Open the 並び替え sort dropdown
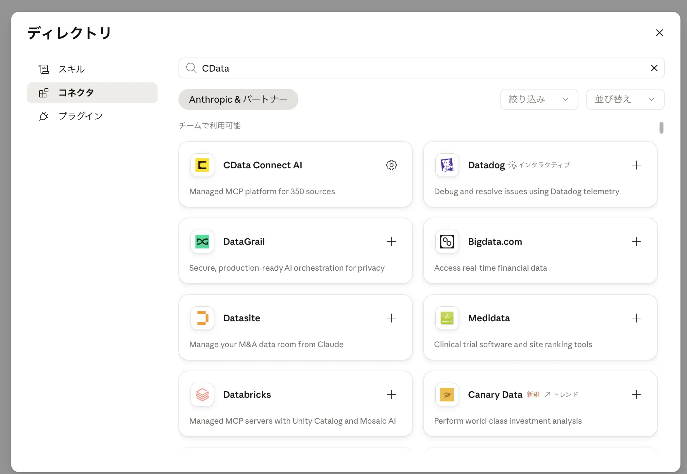This screenshot has height=474, width=687. (x=625, y=99)
